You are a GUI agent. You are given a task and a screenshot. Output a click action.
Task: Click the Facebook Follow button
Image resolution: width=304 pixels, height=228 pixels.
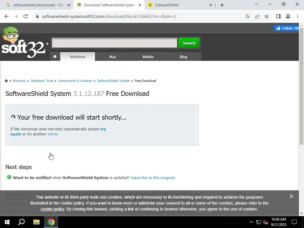(x=287, y=28)
